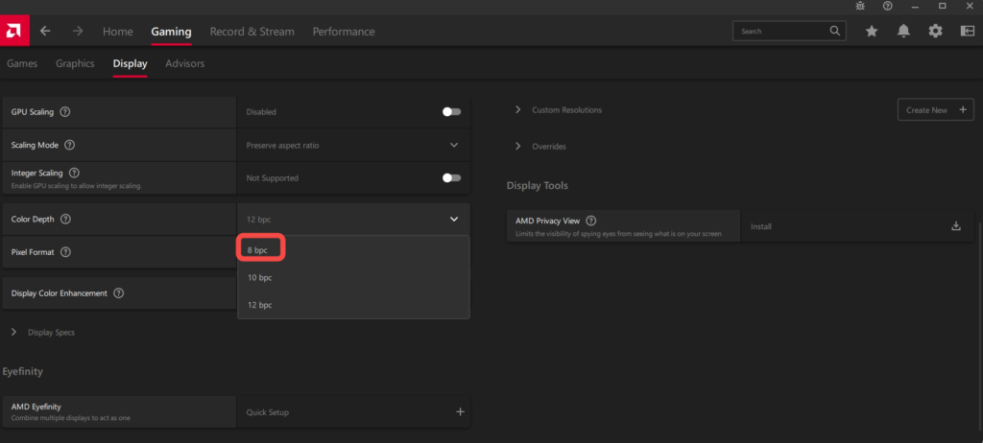This screenshot has height=443, width=983.
Task: Select the 10 bpc color depth option
Action: click(x=260, y=277)
